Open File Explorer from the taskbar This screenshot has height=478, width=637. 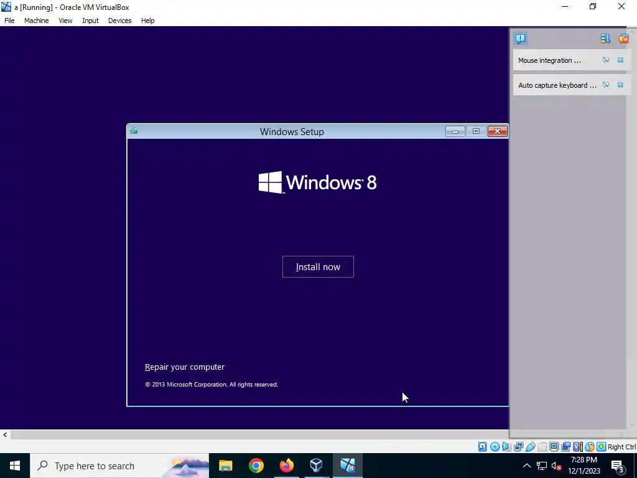tap(225, 466)
